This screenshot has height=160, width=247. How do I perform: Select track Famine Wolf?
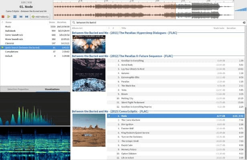coord(176,128)
